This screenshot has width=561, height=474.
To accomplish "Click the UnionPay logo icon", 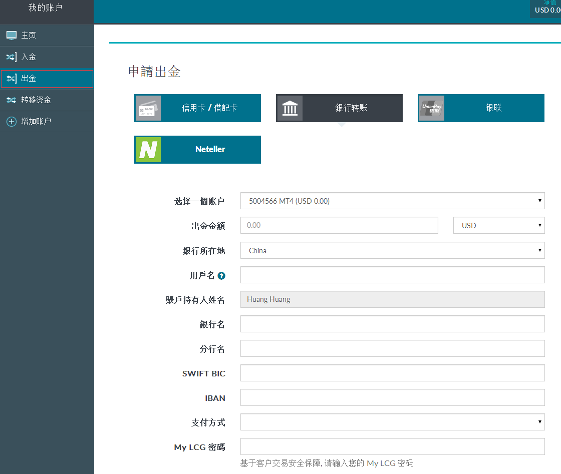I will click(x=431, y=108).
